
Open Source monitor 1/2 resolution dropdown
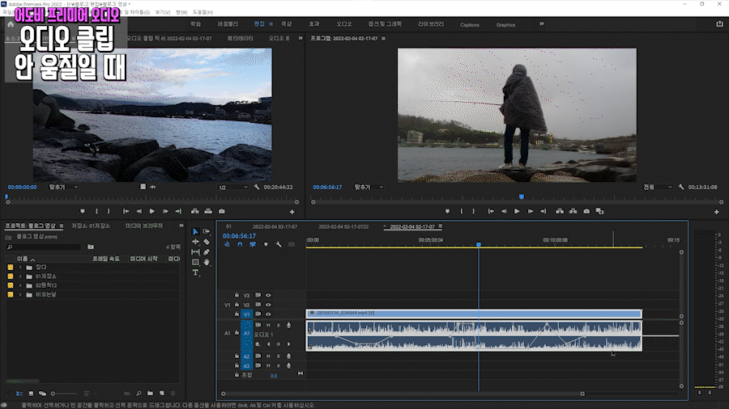click(x=233, y=188)
